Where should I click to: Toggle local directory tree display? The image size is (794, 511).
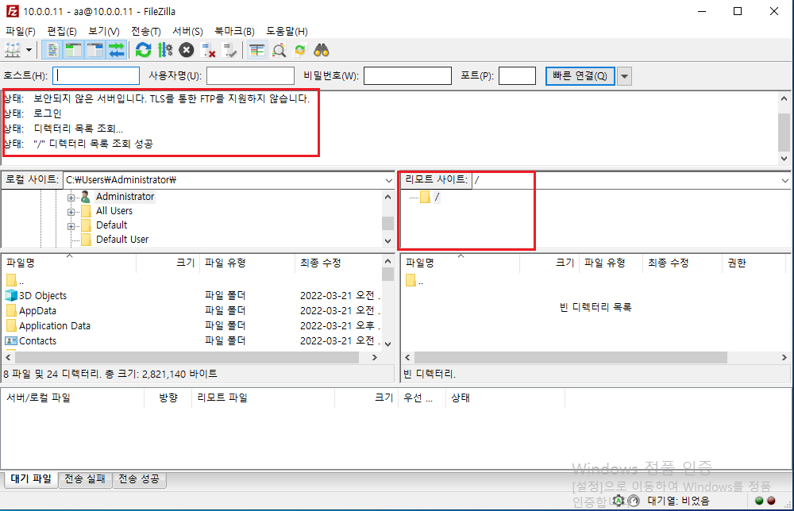73,50
